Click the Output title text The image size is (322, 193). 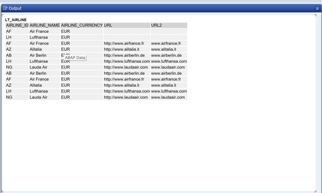(x=15, y=8)
